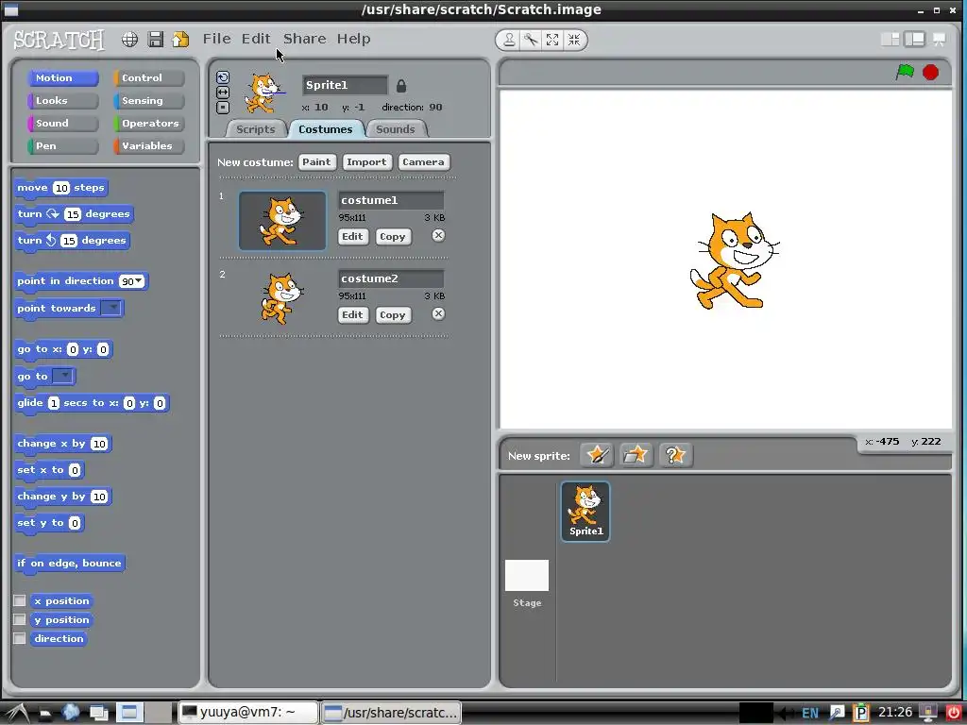
Task: Select the Looks block category
Action: coord(62,100)
